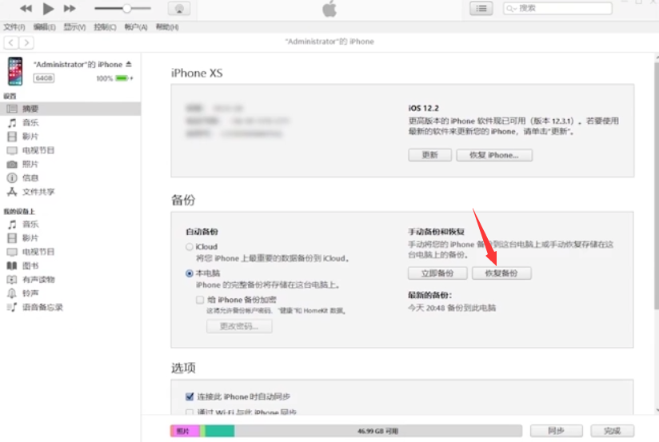
Task: Open the 文件(F) menu
Action: [x=14, y=27]
